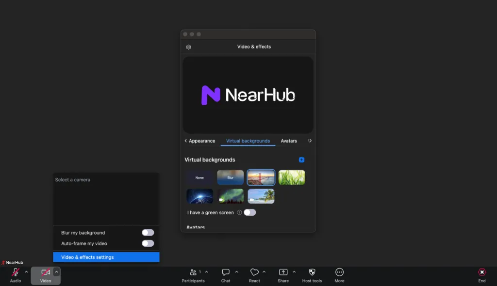Open Host tools shield icon
This screenshot has width=497, height=286.
click(x=312, y=272)
